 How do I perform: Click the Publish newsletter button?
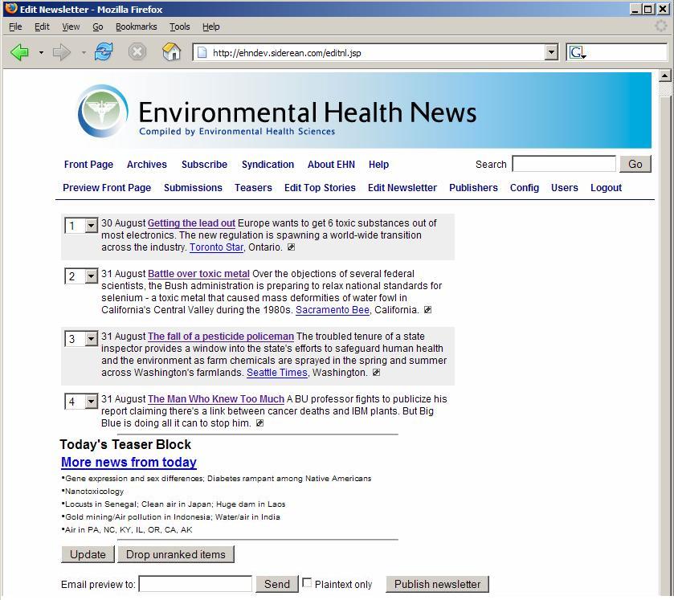pos(437,584)
